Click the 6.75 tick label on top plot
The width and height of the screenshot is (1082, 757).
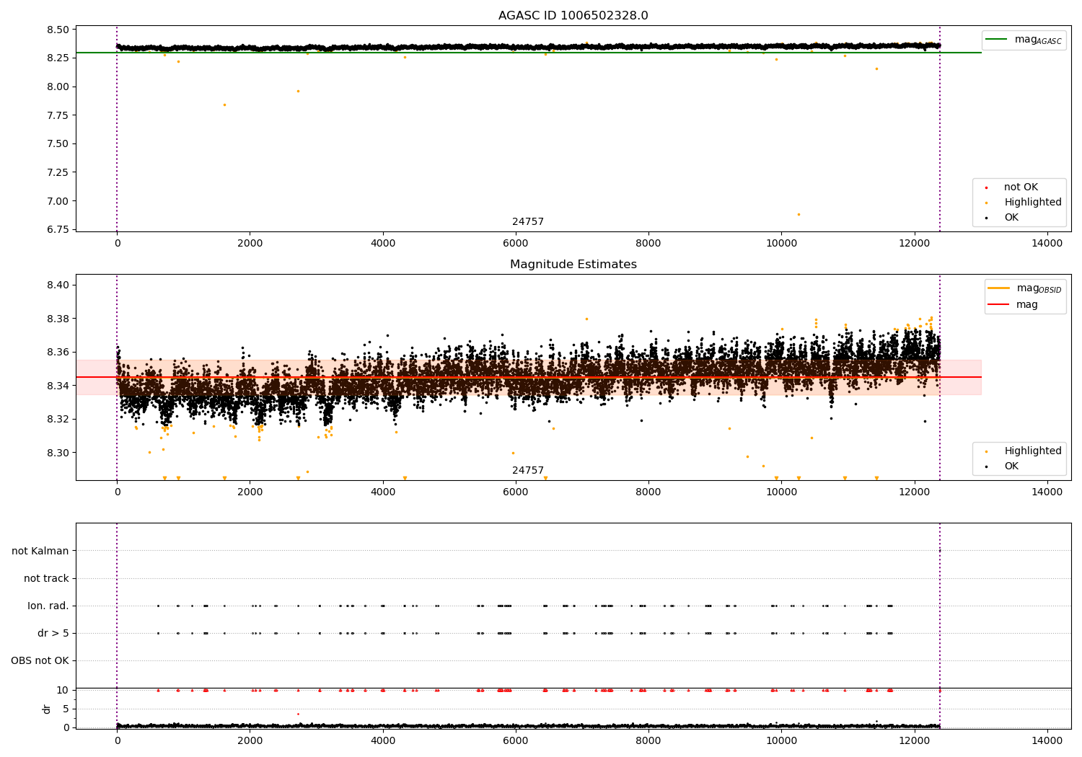tap(57, 230)
